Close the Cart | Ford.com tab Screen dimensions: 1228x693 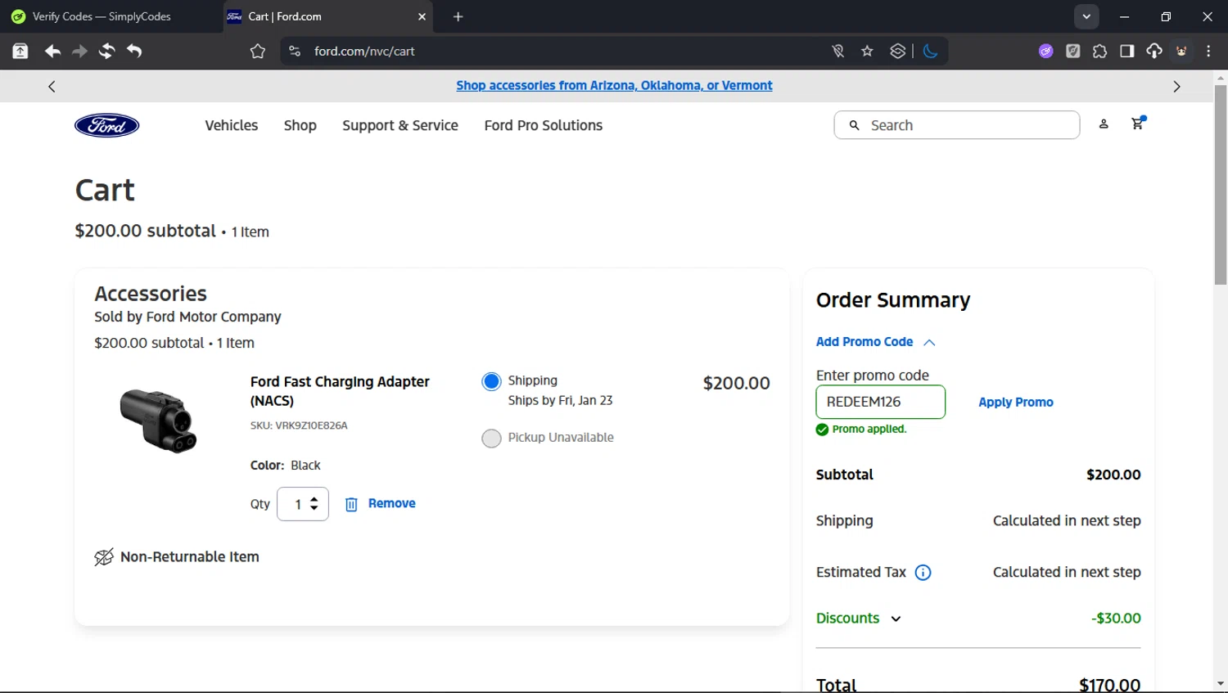422,16
